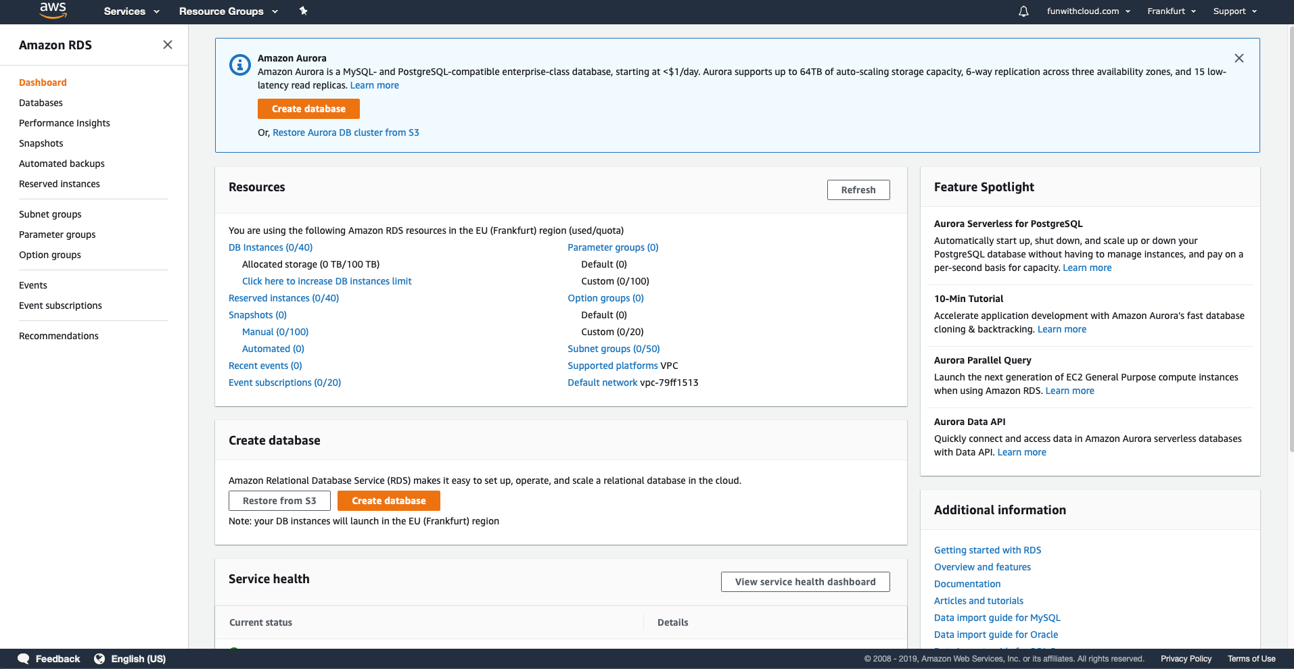Open Subnet groups (0/50) link

614,349
